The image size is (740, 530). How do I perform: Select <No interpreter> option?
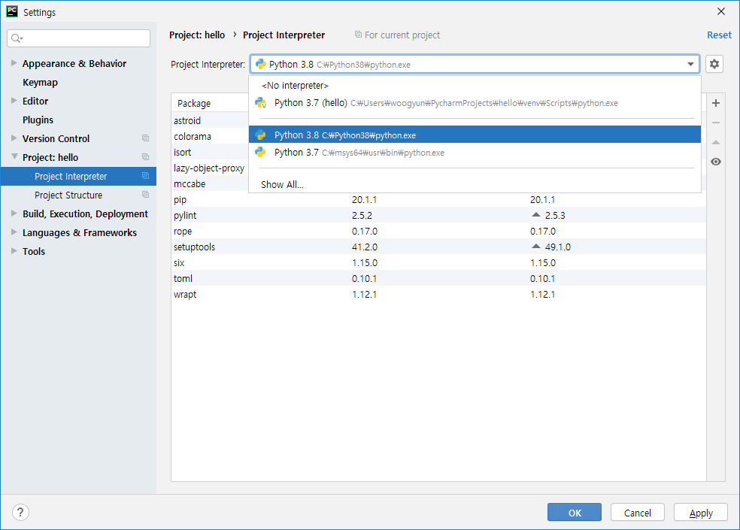[x=475, y=86]
